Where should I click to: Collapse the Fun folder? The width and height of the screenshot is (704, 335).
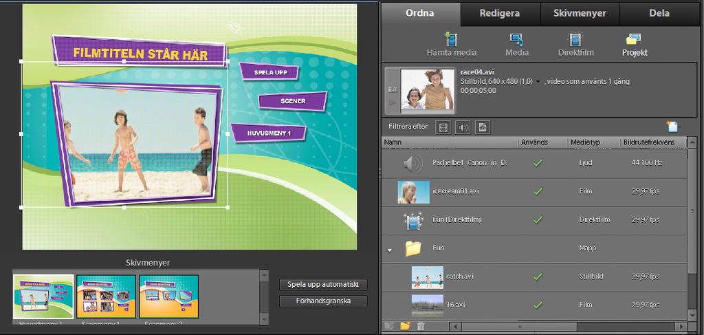pos(389,250)
